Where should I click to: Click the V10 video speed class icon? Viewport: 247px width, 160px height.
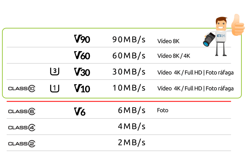click(x=82, y=88)
